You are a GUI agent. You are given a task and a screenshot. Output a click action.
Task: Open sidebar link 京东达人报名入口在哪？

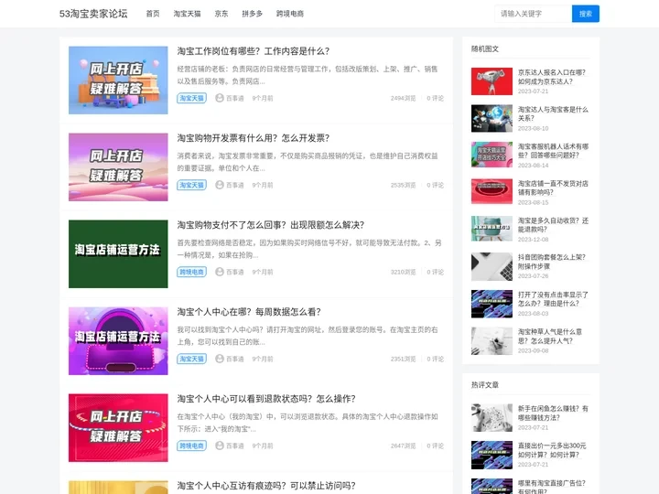(552, 77)
